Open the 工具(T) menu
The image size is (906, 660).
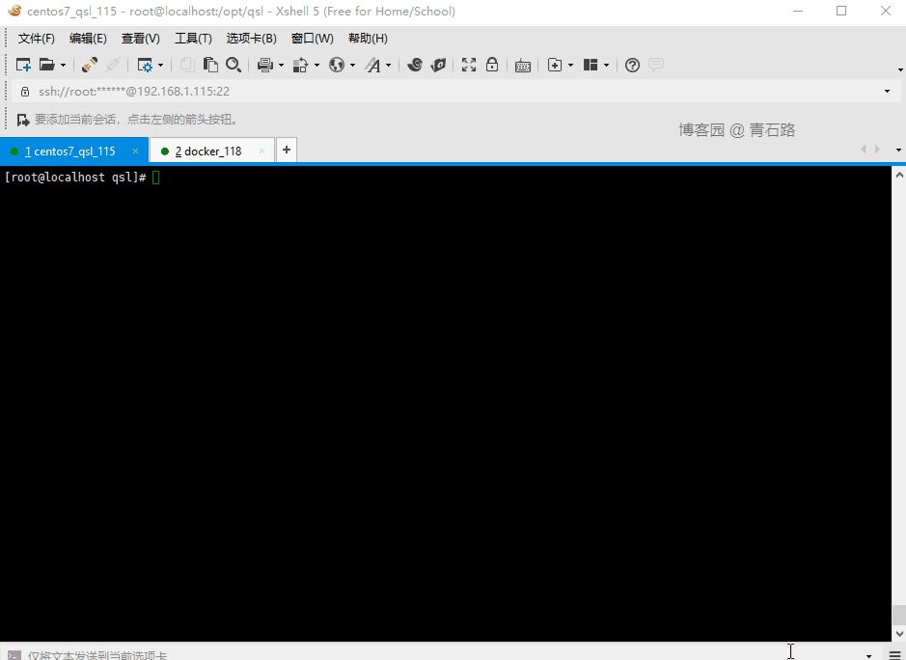pos(194,39)
